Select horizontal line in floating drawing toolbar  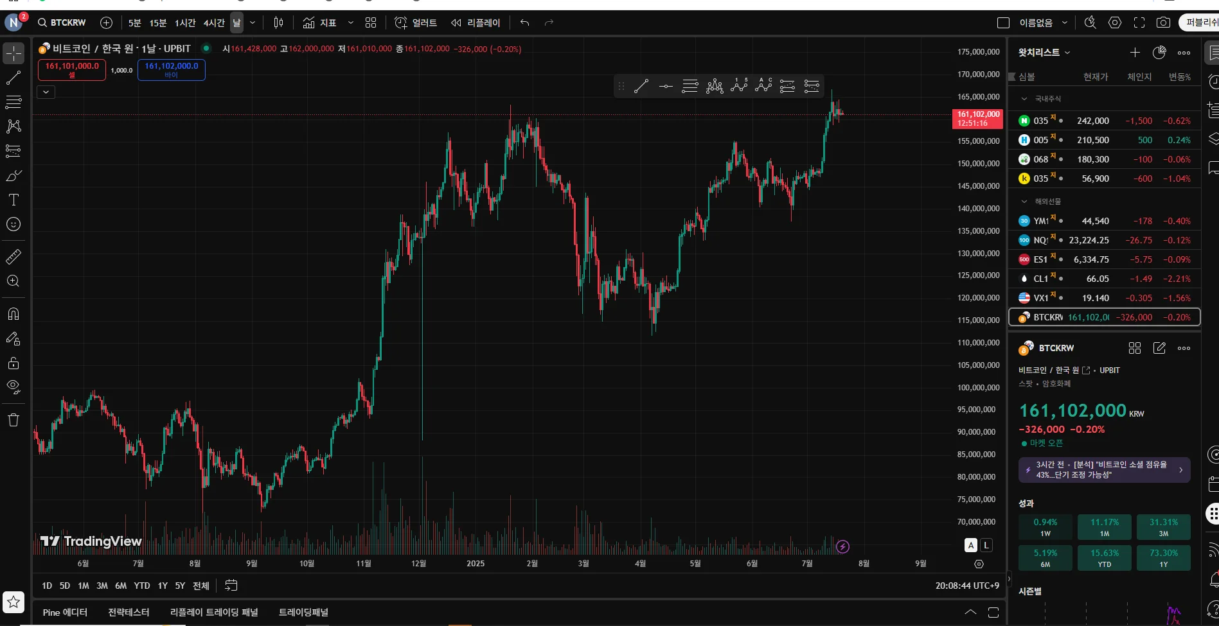[666, 86]
